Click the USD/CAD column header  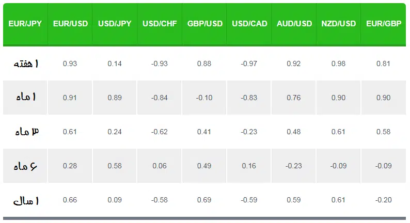click(x=249, y=24)
